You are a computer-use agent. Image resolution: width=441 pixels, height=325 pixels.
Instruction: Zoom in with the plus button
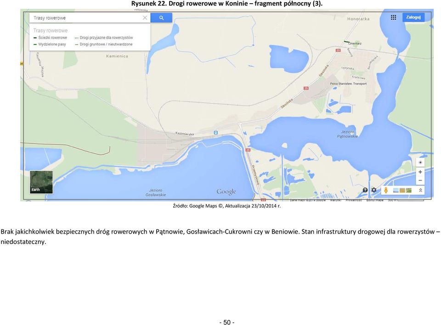[420, 172]
